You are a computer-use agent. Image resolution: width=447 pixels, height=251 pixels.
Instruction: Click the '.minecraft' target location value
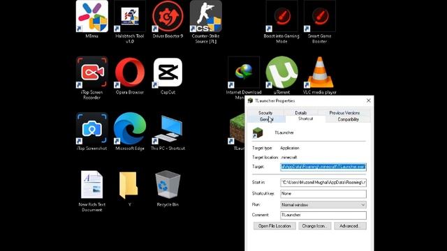click(288, 157)
